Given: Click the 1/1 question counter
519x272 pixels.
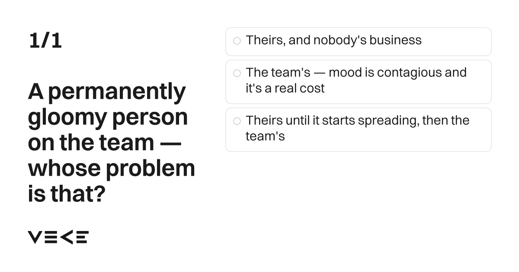Looking at the screenshot, I should 45,41.
